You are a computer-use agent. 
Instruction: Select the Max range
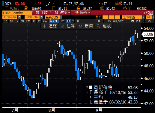coord(45,21)
